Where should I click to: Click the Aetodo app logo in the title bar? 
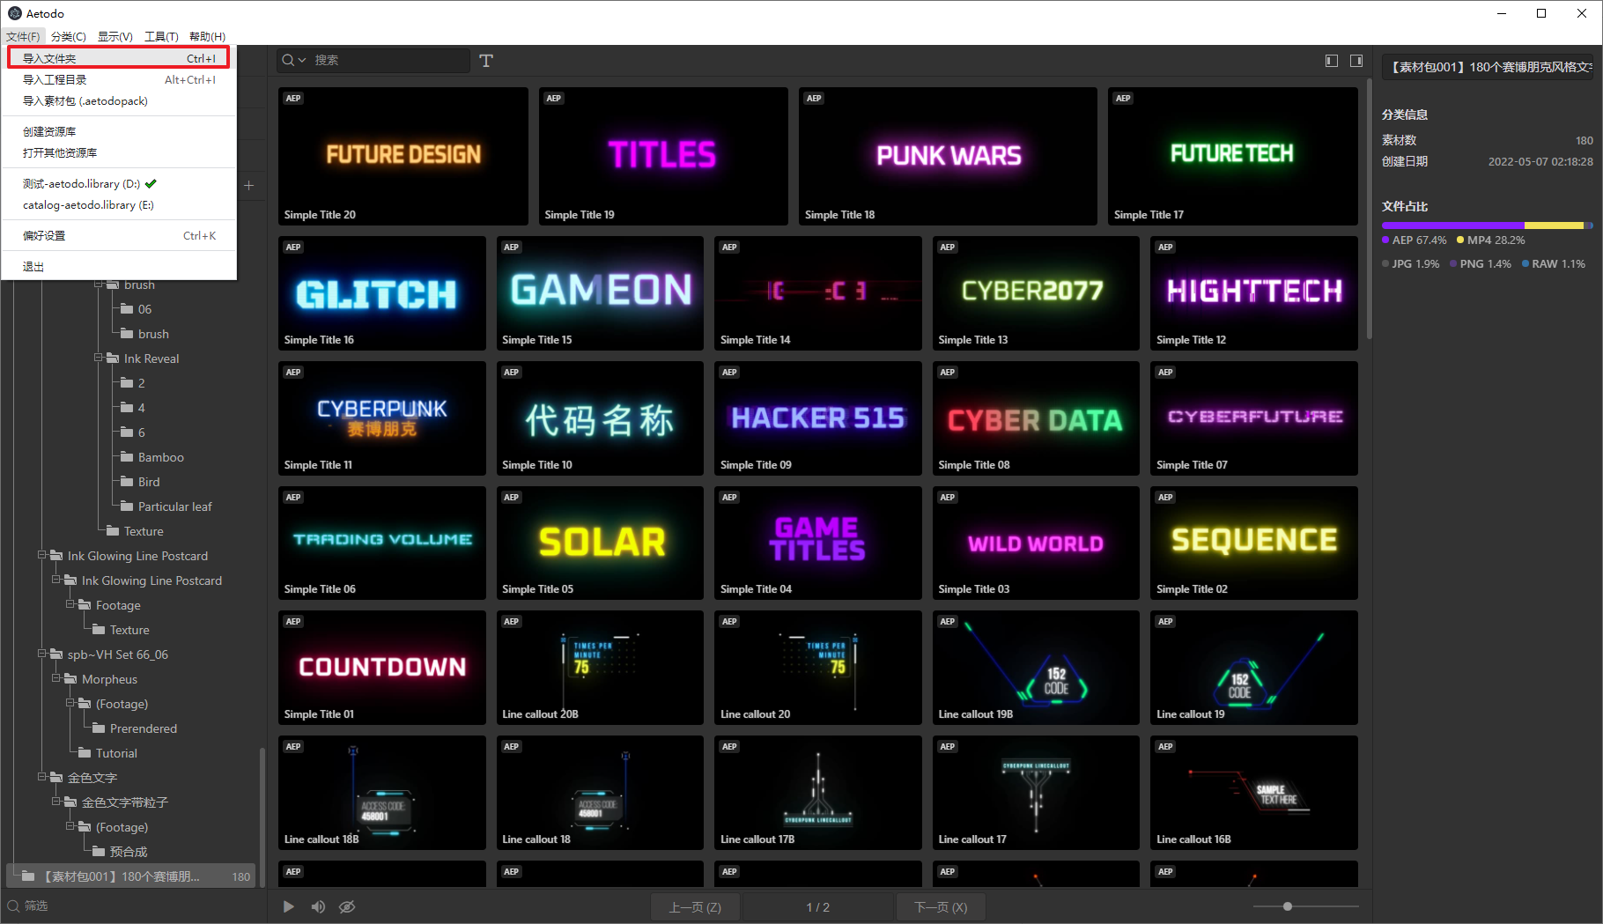(x=15, y=13)
